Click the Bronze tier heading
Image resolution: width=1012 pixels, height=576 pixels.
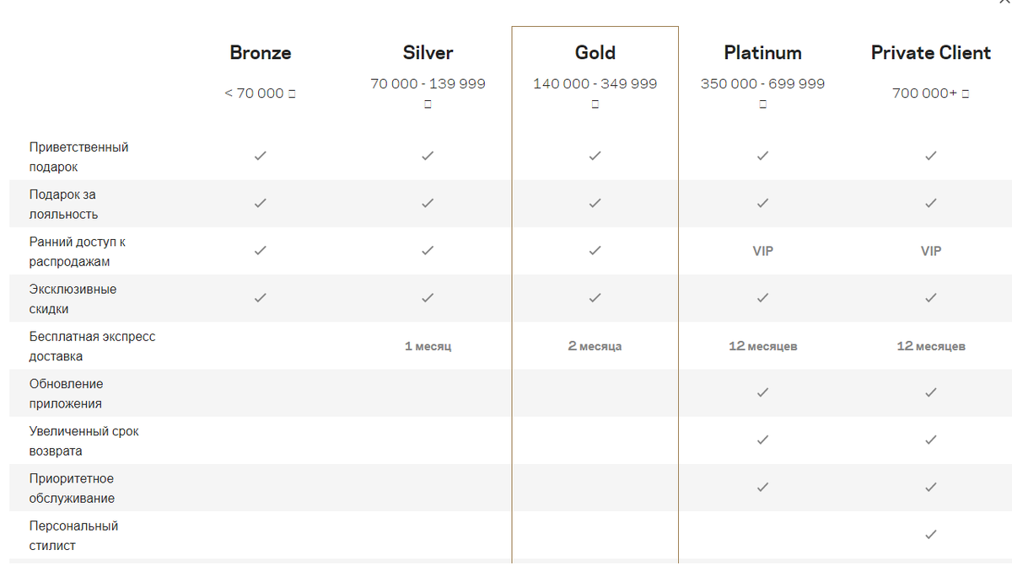pyautogui.click(x=260, y=52)
